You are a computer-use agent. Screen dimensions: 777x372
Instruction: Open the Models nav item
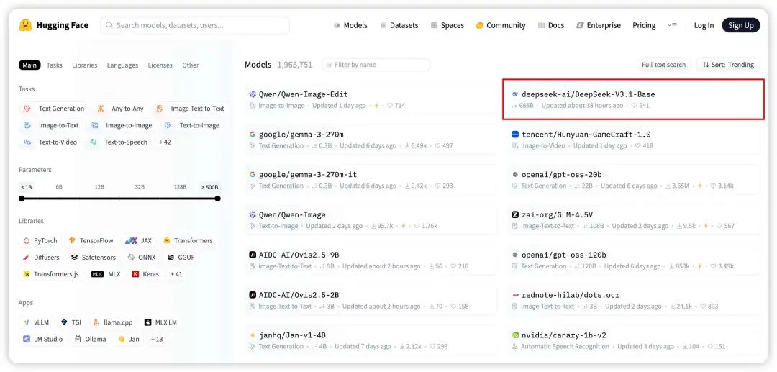pyautogui.click(x=350, y=25)
